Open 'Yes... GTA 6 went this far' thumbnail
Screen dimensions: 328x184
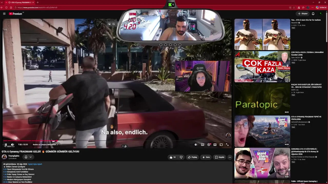[x=262, y=34]
